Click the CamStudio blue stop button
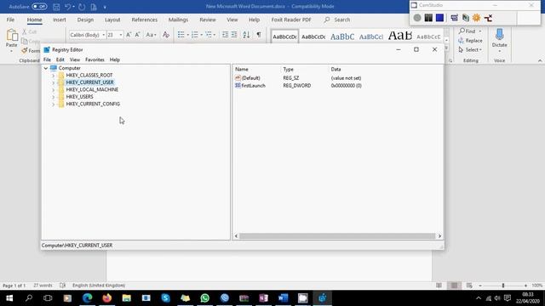 (x=439, y=18)
